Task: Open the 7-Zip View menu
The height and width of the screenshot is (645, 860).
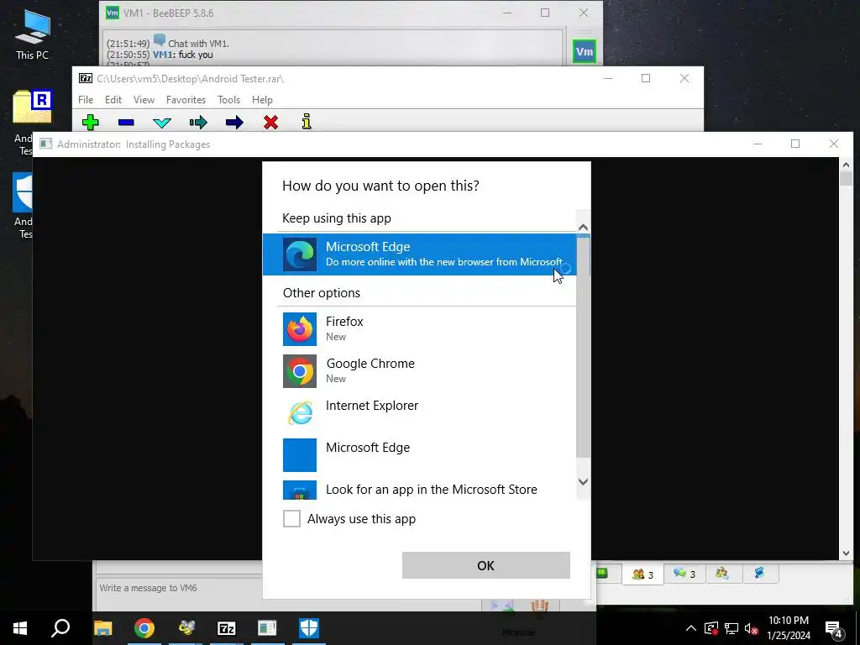Action: [144, 100]
